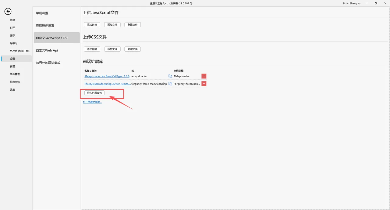Click the back arrow to leave the settings

pos(8,12)
